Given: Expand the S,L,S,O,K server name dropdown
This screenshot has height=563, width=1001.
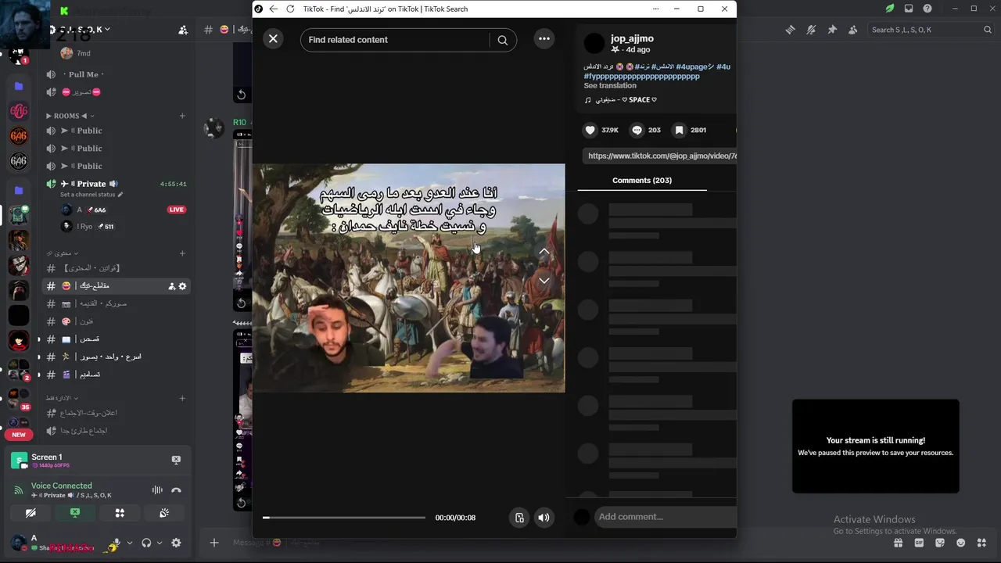Looking at the screenshot, I should point(107,30).
